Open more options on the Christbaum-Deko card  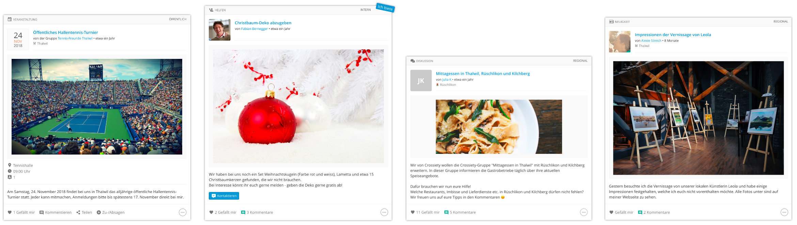384,212
